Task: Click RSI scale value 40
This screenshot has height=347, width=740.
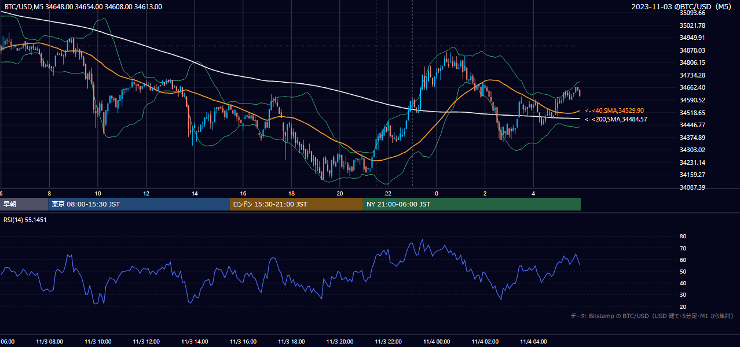Action: [683, 283]
